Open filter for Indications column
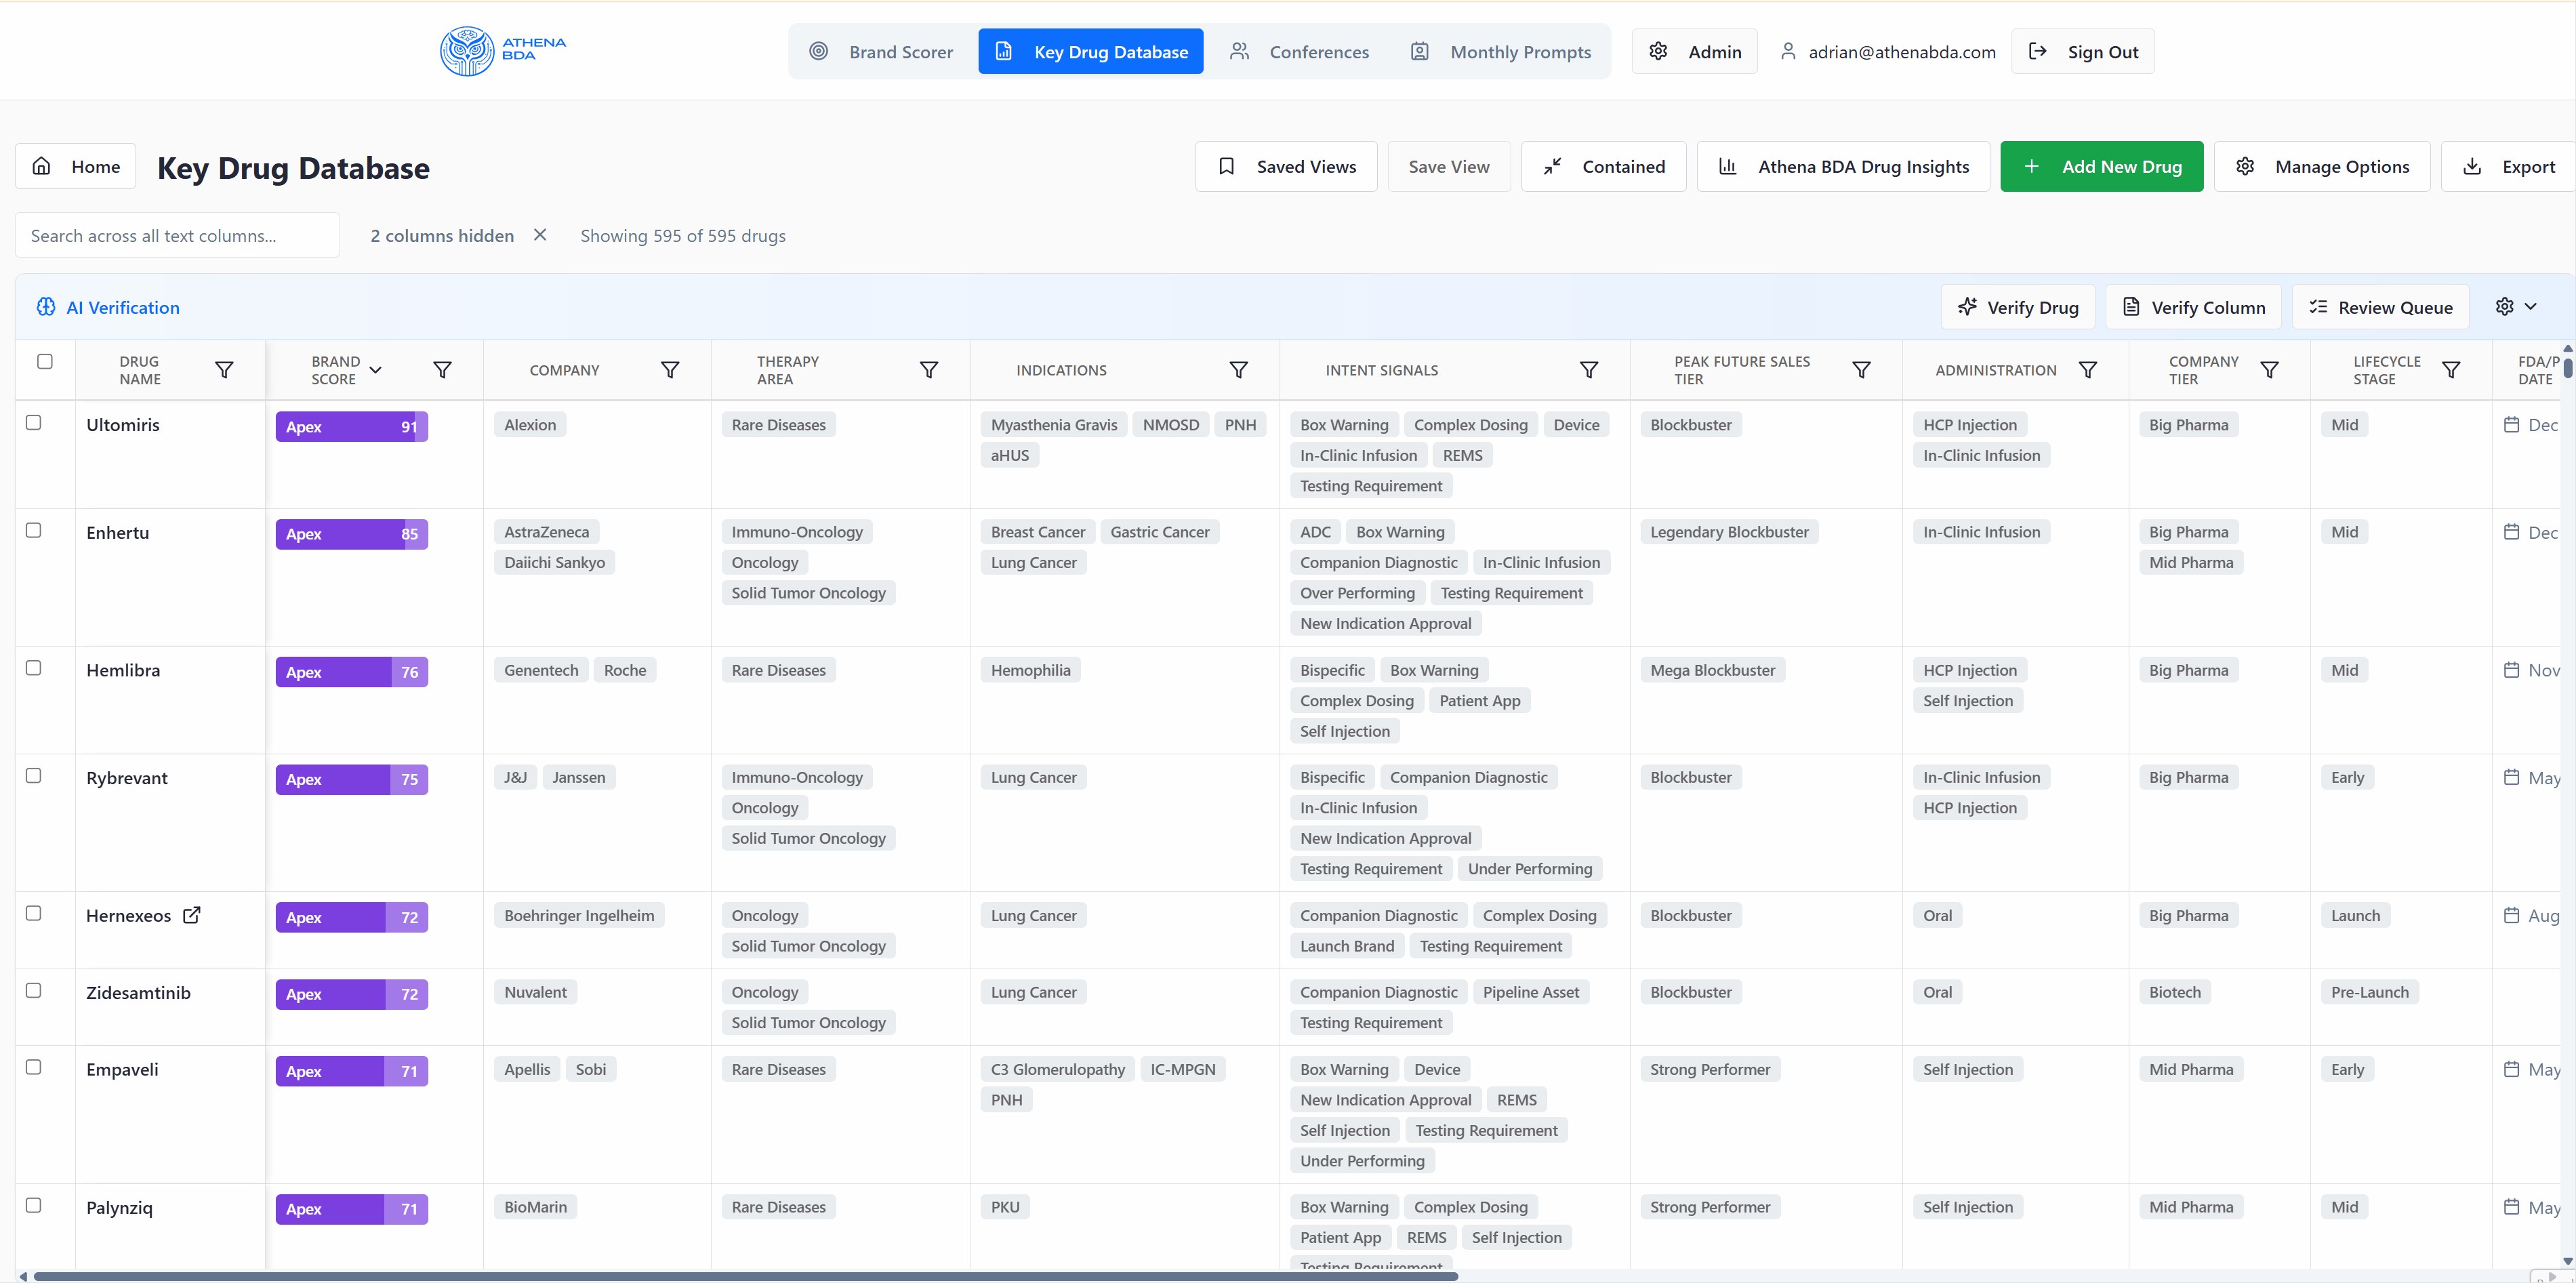Screen dimensions: 2576x1283 tap(1238, 370)
